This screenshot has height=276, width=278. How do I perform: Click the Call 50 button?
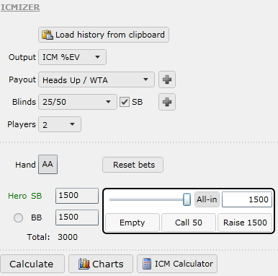coord(189,223)
